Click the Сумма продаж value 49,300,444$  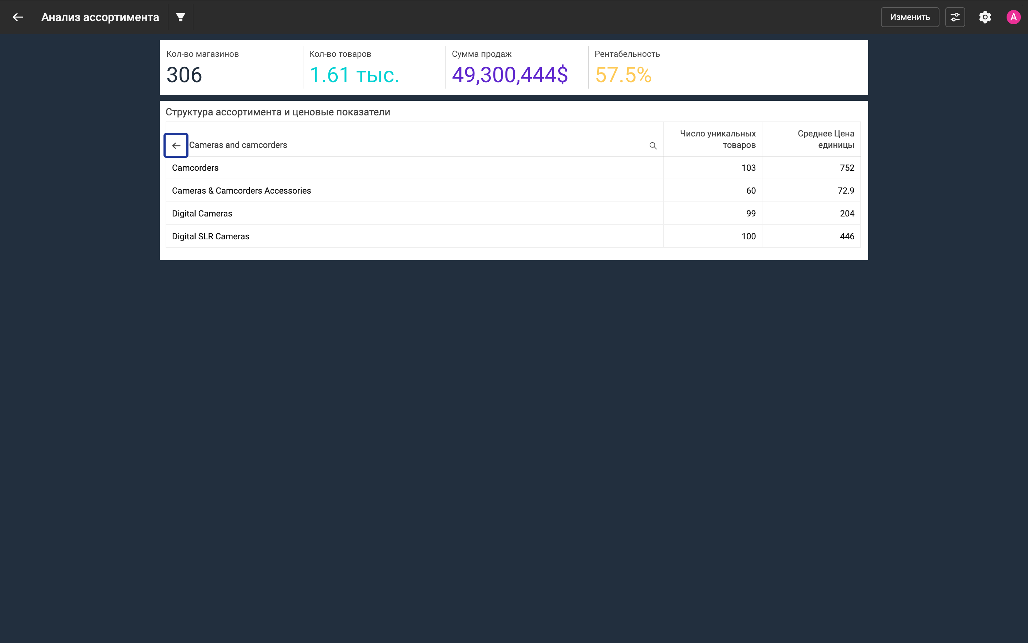click(510, 75)
